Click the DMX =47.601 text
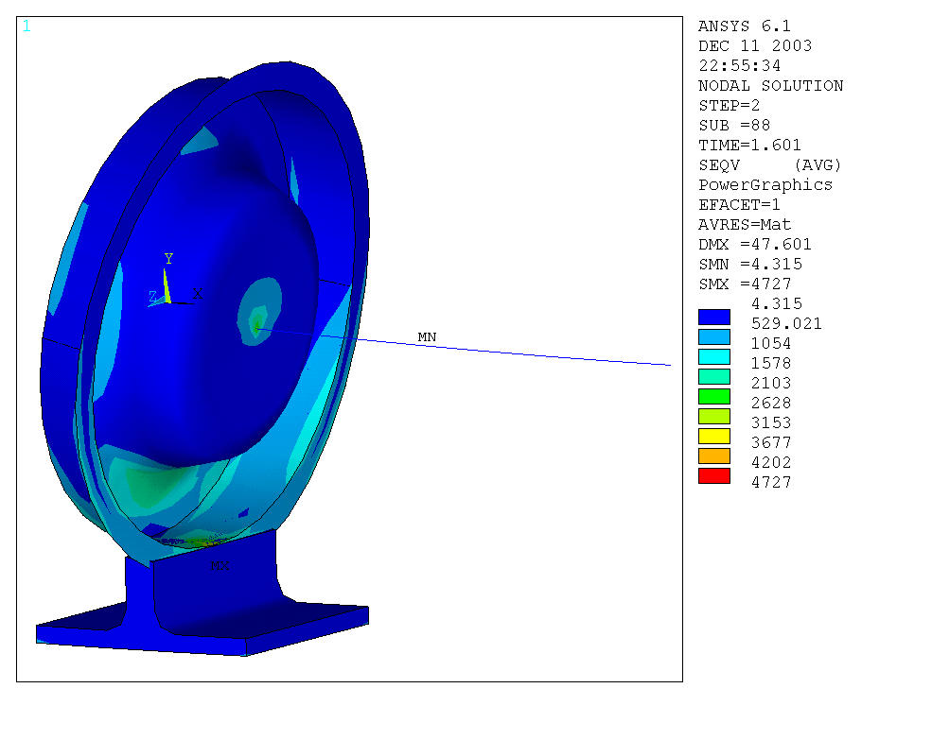Screen dimensions: 932x740 pos(754,245)
